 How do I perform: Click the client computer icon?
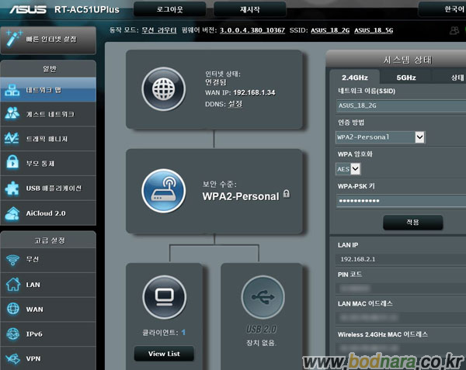click(x=165, y=297)
